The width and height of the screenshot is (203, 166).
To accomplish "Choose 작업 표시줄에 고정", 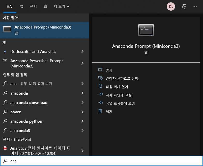I will [120, 103].
